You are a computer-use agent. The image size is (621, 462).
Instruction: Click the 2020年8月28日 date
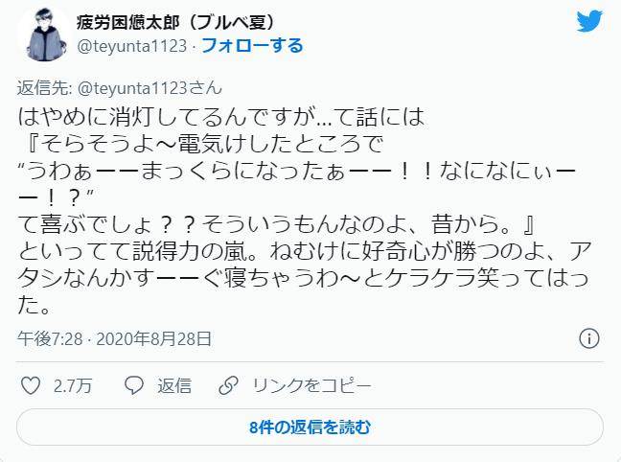[x=153, y=338]
